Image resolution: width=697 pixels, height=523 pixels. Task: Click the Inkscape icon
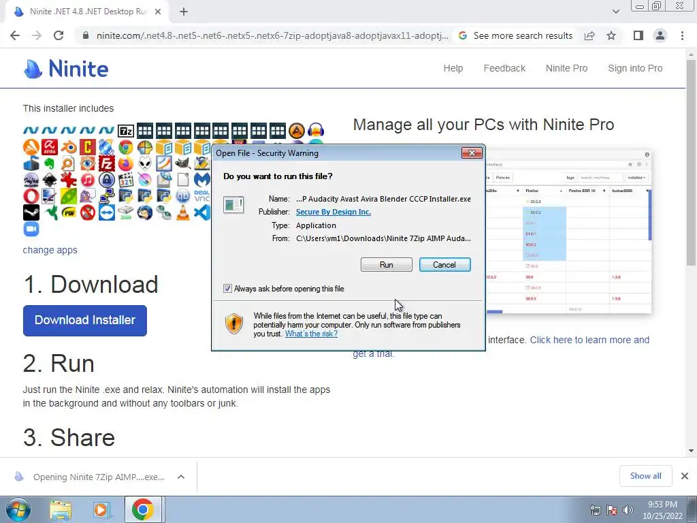(50, 180)
